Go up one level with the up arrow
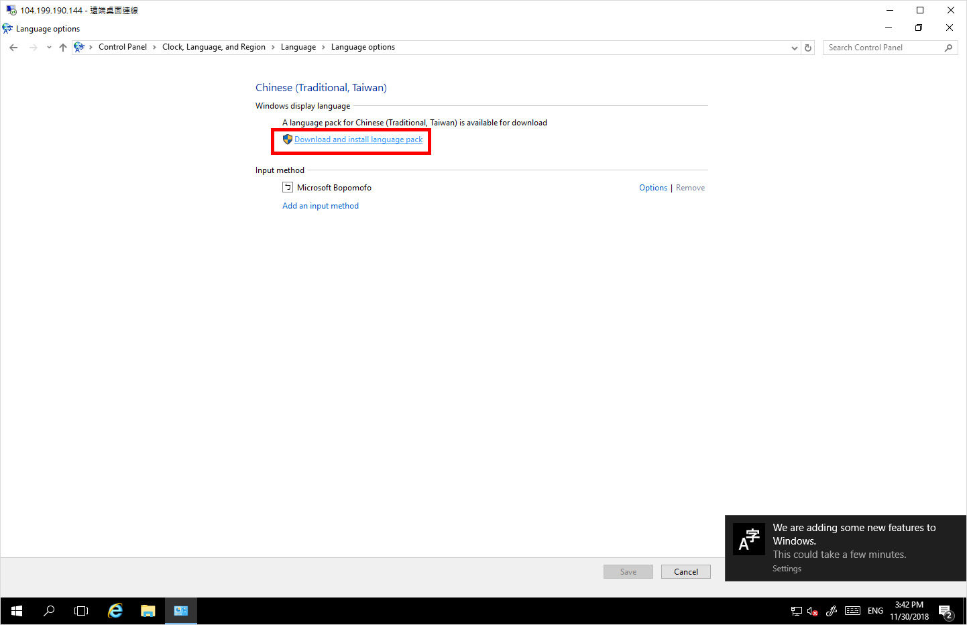This screenshot has height=625, width=967. click(x=63, y=47)
